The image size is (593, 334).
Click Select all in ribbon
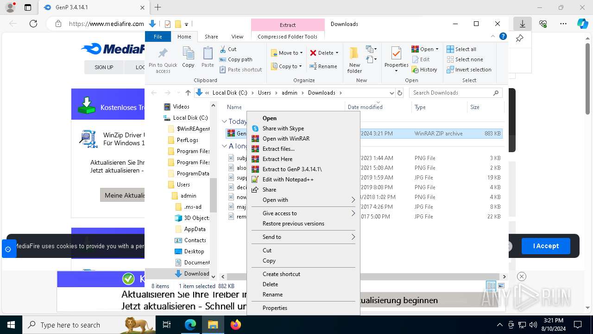(x=461, y=49)
